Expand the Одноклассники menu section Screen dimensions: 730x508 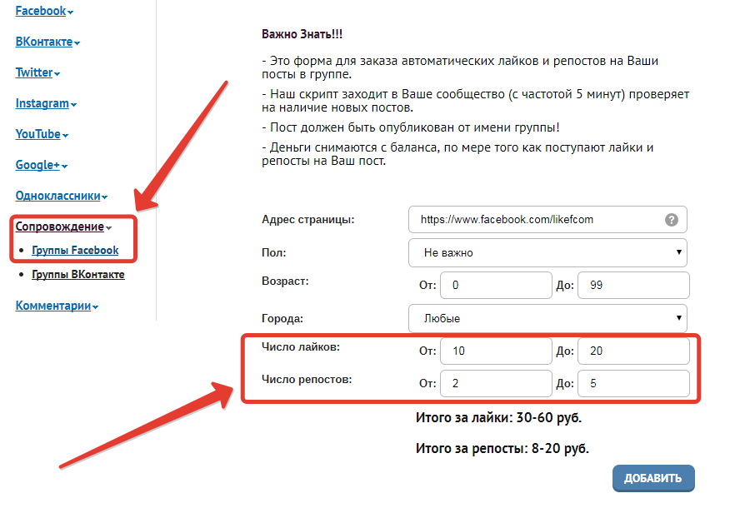coord(62,197)
